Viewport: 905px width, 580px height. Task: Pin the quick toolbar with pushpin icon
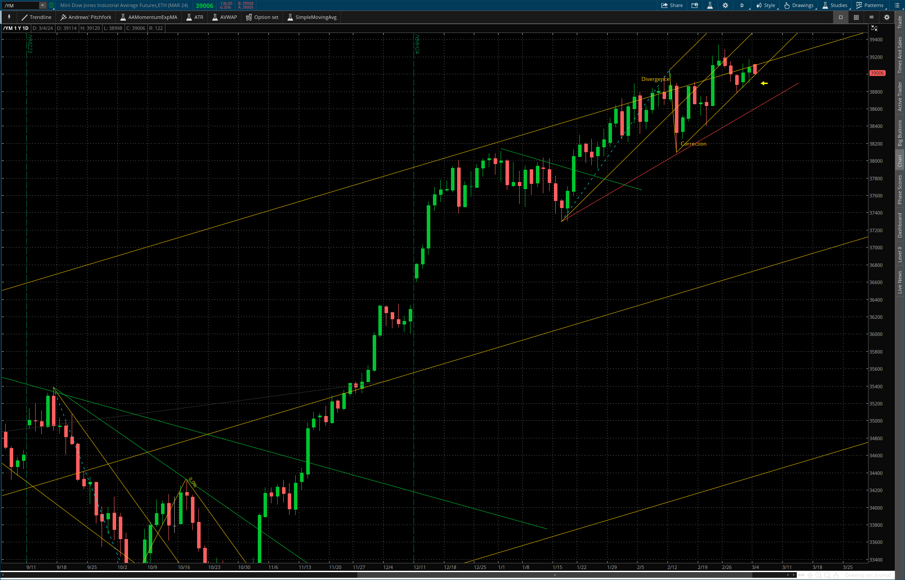tap(9, 17)
